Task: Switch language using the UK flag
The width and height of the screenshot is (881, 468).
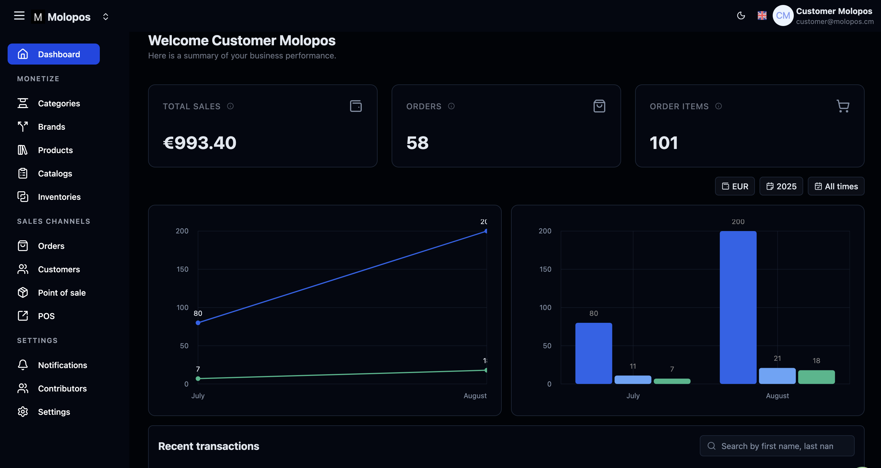Action: point(762,16)
